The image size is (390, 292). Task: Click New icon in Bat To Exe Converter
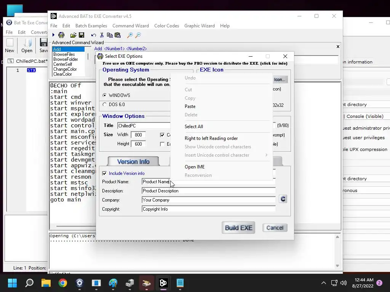pos(10,46)
